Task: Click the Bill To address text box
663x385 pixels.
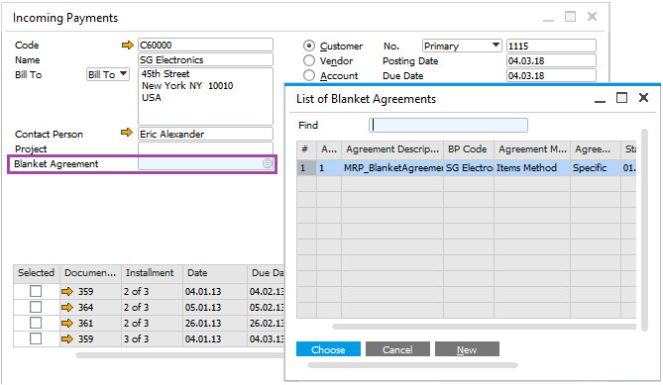Action: 205,96
